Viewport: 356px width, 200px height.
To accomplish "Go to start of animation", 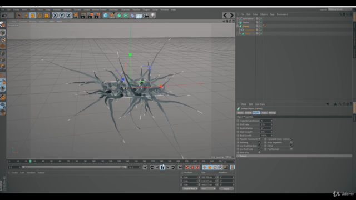I will click(145, 167).
